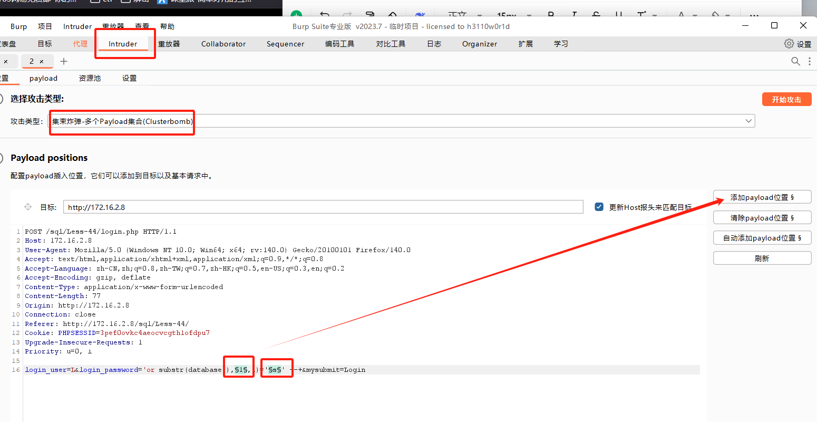Open the 攻击类型 Clusterbomb combo box
817x422 pixels.
pyautogui.click(x=402, y=121)
